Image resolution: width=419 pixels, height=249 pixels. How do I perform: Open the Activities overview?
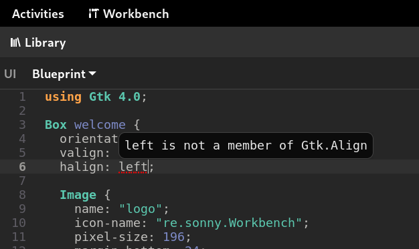tap(38, 13)
